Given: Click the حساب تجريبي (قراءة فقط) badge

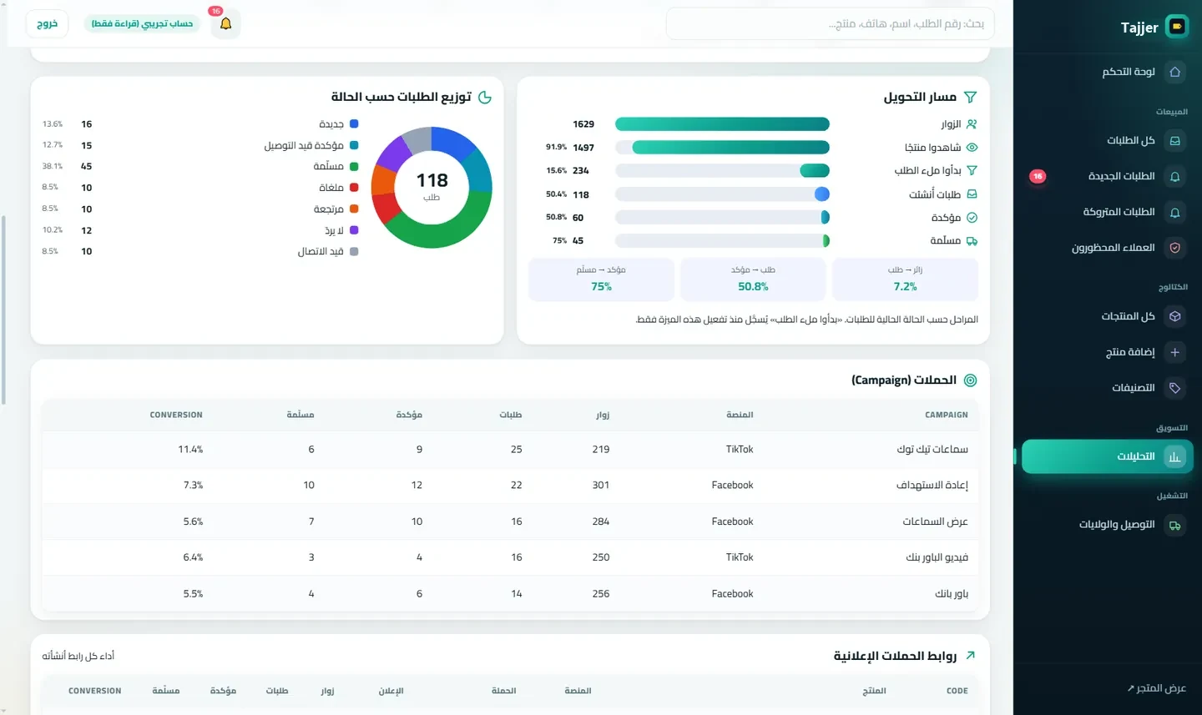Looking at the screenshot, I should pyautogui.click(x=143, y=23).
